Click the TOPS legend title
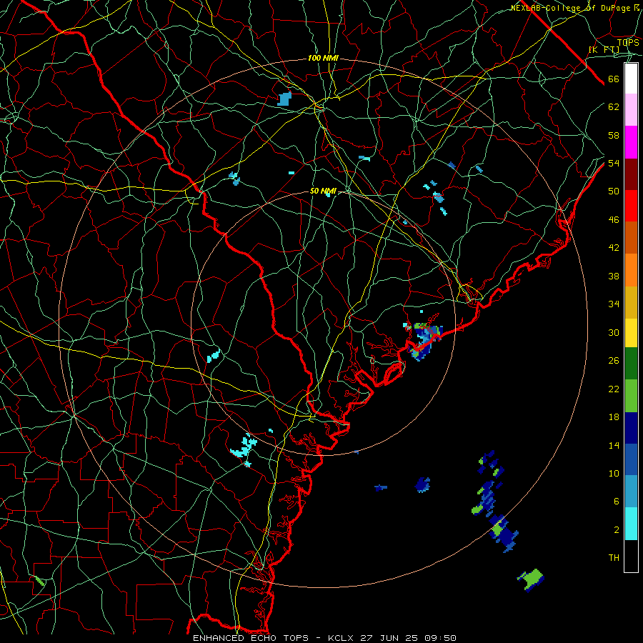The height and width of the screenshot is (643, 643). pos(628,42)
